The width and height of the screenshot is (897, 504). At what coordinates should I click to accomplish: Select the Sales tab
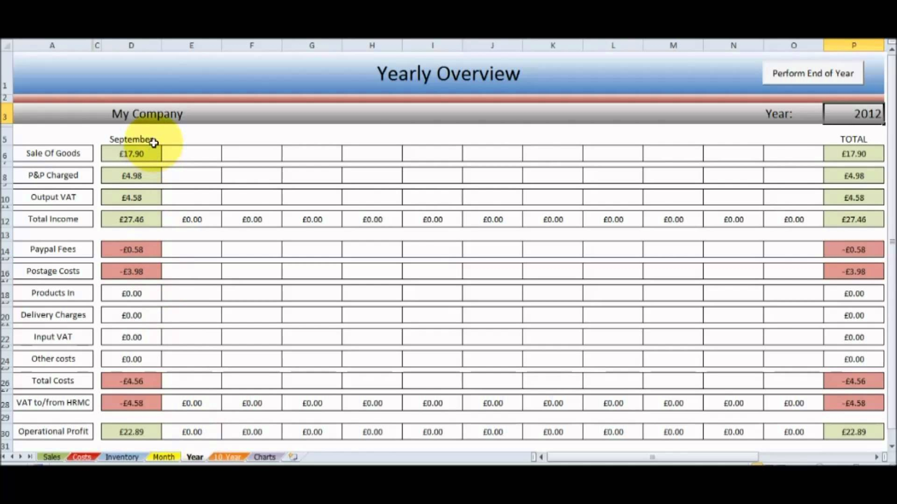(51, 456)
